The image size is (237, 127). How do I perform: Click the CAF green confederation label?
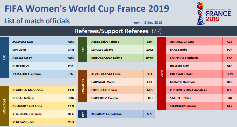pos(83,50)
